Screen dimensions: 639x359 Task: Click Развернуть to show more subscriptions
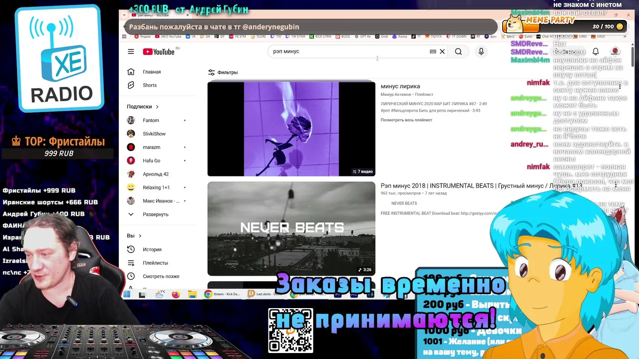click(x=155, y=214)
